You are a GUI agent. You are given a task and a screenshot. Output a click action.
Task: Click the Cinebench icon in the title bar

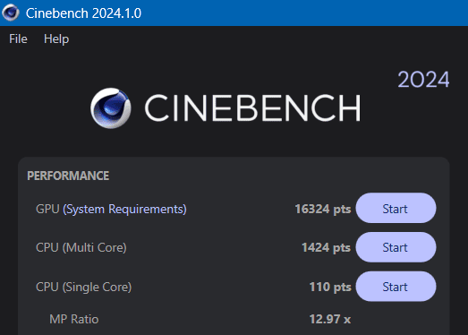coord(11,13)
